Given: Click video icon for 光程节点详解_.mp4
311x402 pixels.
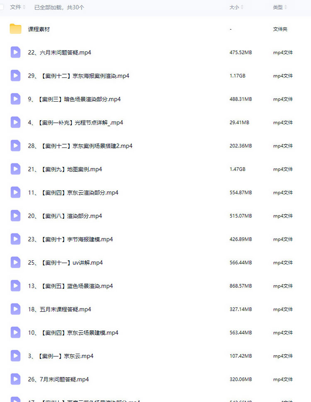Looking at the screenshot, I should pyautogui.click(x=15, y=122).
